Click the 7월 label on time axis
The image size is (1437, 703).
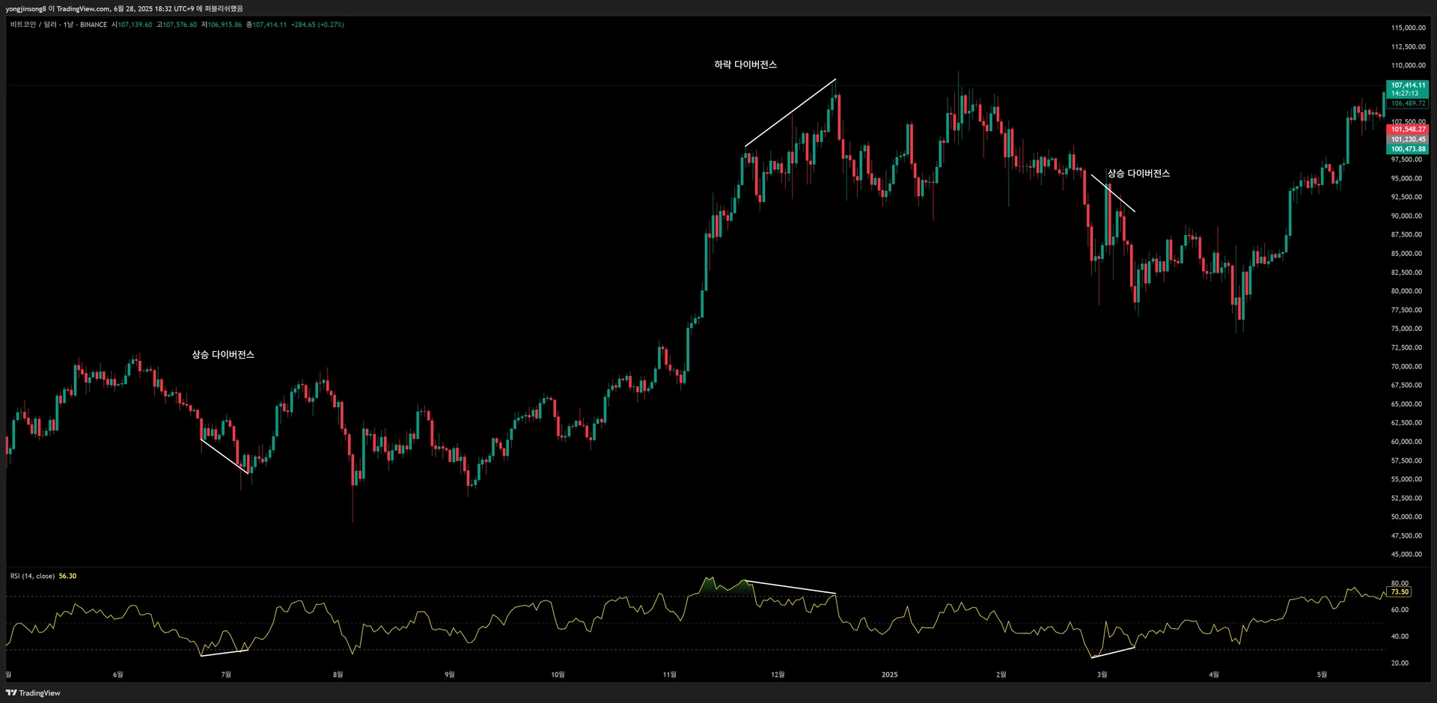(227, 675)
